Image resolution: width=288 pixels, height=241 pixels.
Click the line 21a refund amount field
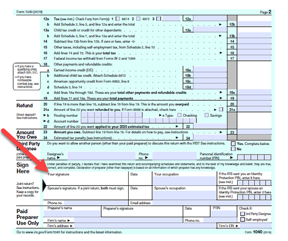point(255,109)
